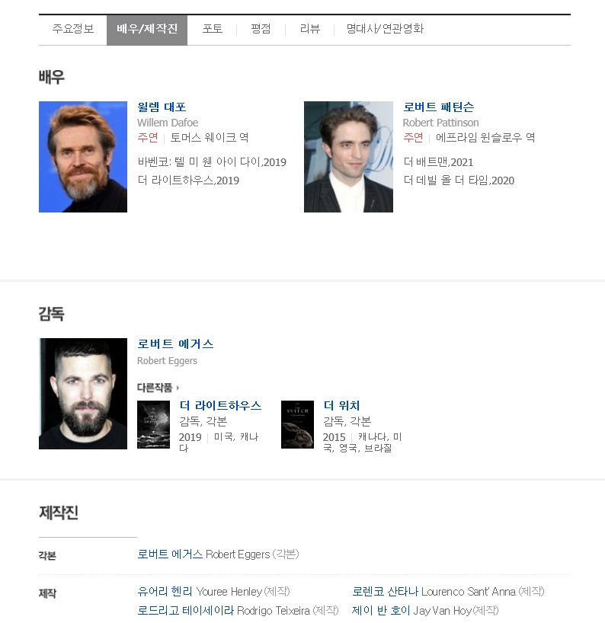Open the 윌렘 대포 actor name link

pyautogui.click(x=162, y=107)
